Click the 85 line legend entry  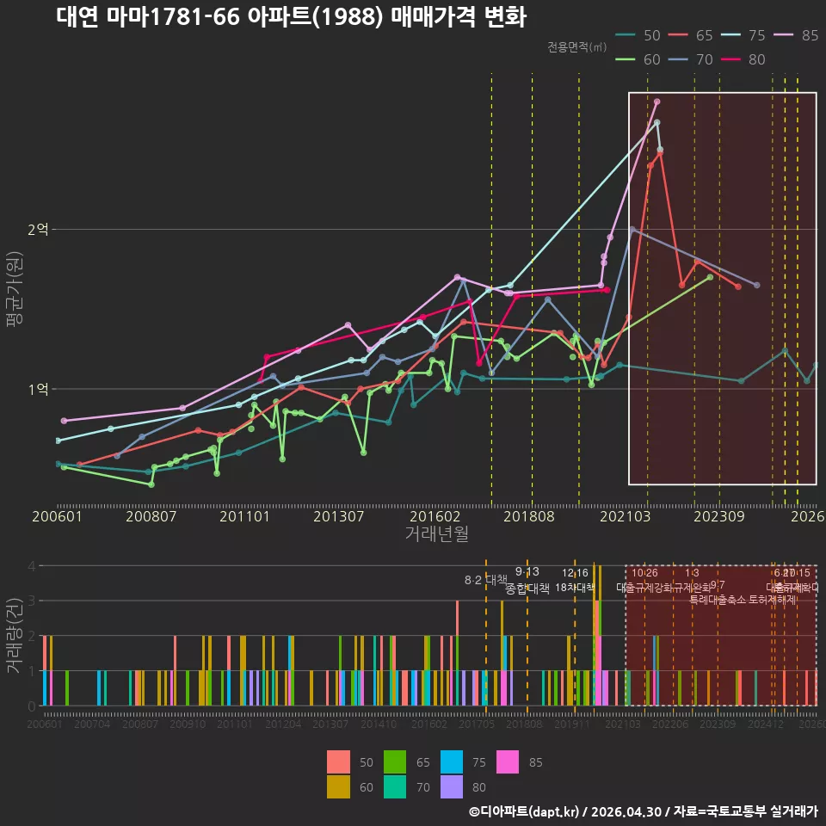(x=796, y=35)
